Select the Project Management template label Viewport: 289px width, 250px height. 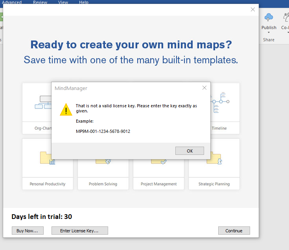[158, 184]
